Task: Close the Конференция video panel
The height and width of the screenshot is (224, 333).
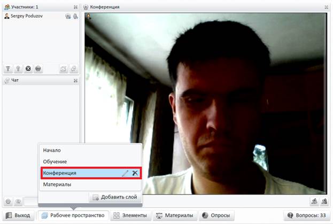Action: coord(327,7)
